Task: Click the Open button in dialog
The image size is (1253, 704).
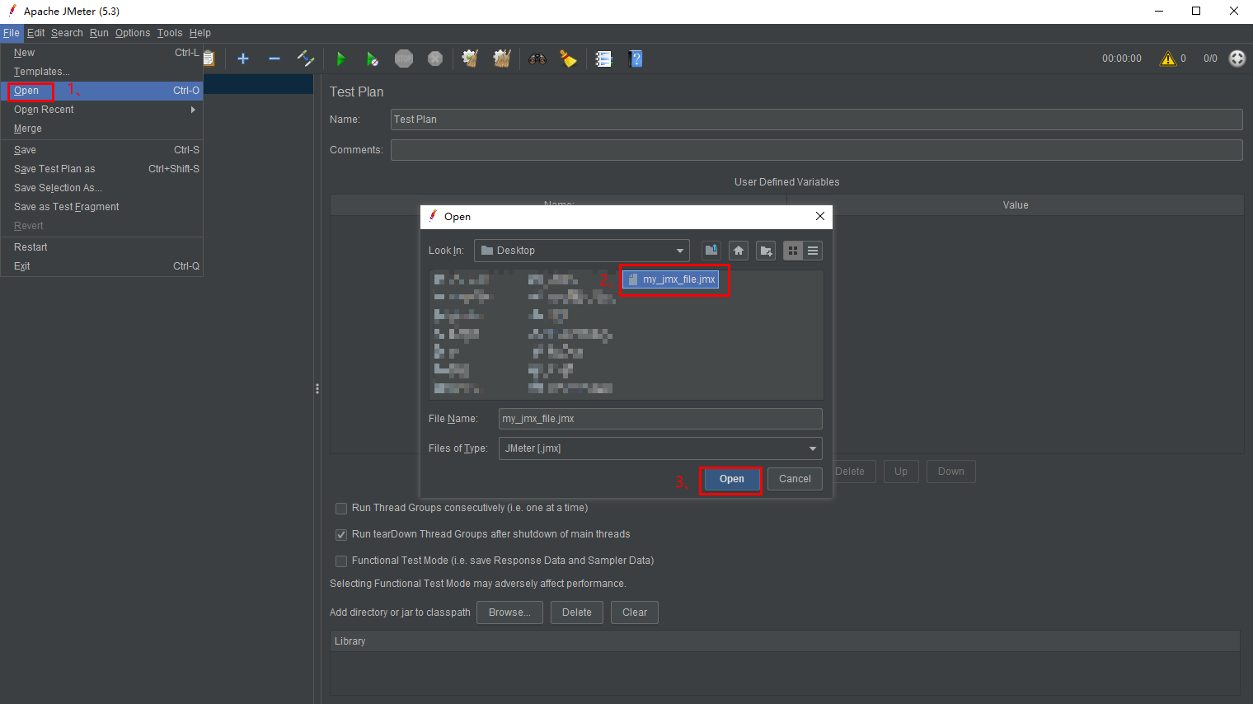Action: (x=731, y=479)
